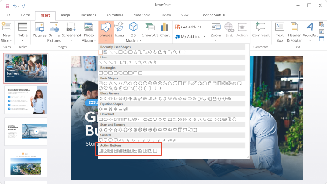Select the Green Business Quiz slide thumbnail

click(26, 163)
